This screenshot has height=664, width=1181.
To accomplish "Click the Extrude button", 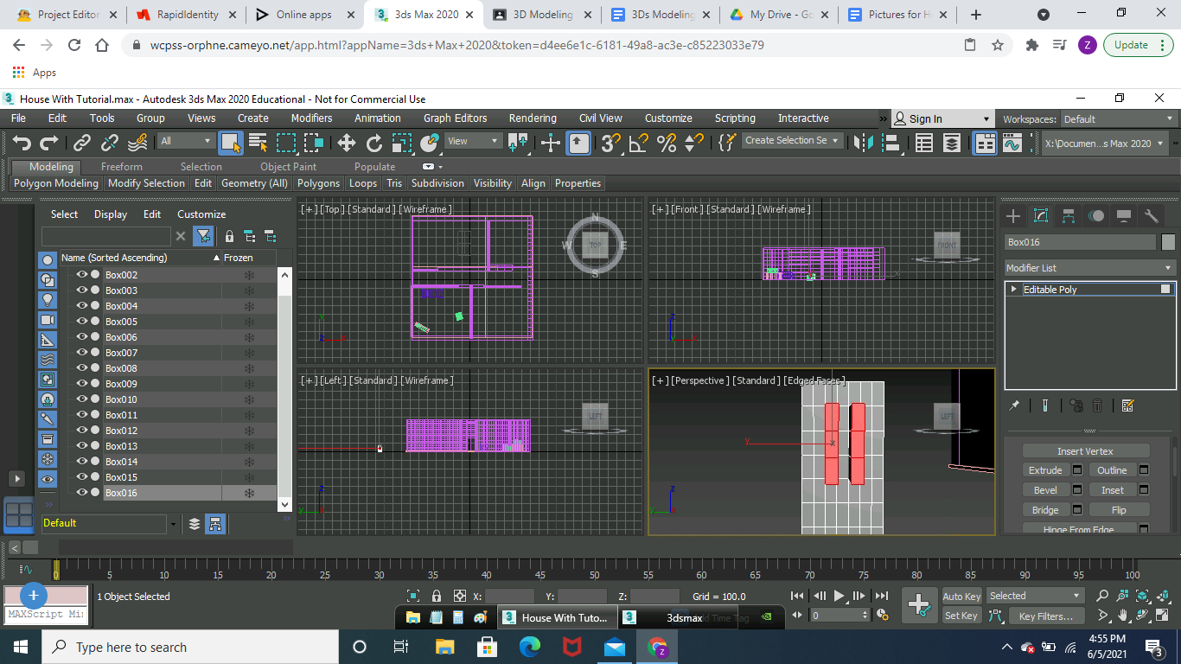I will pyautogui.click(x=1045, y=470).
